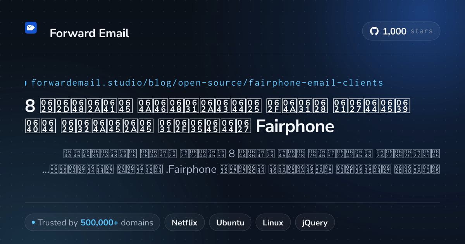Screen dimensions: 465x244
Task: Click the number 8 starting the headline
Action: pos(30,106)
